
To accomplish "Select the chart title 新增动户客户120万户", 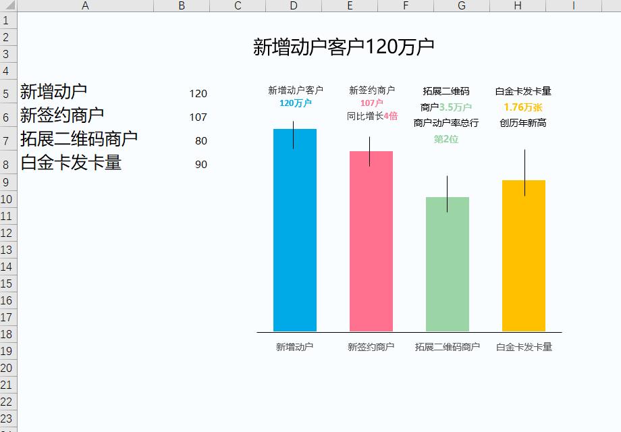I will pyautogui.click(x=344, y=47).
